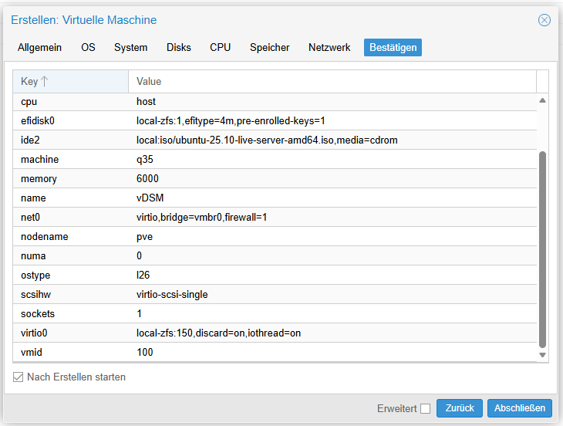Toggle Nach Erstellen starten checkbox
The width and height of the screenshot is (563, 426).
pyautogui.click(x=19, y=377)
